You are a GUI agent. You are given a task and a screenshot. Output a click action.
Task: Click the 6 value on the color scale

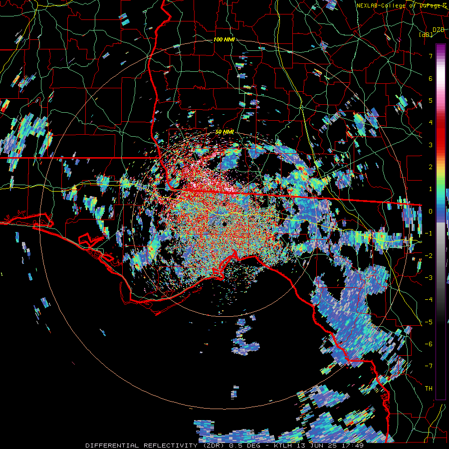click(x=431, y=78)
